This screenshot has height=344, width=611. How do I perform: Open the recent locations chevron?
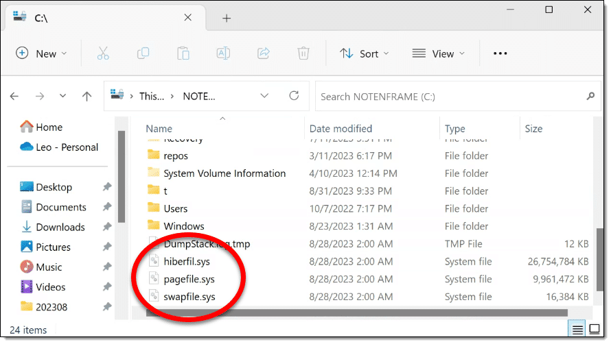pyautogui.click(x=63, y=97)
